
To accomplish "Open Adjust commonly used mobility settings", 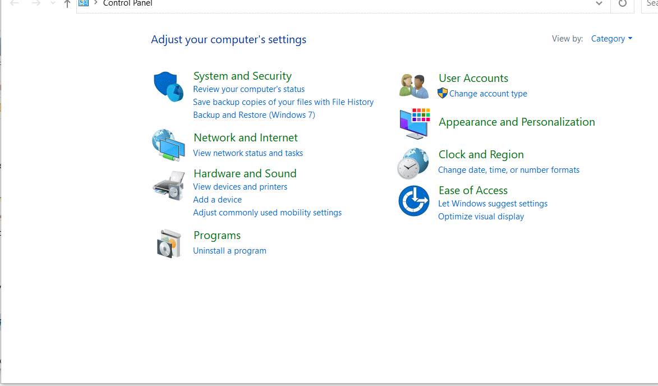I will (x=268, y=213).
